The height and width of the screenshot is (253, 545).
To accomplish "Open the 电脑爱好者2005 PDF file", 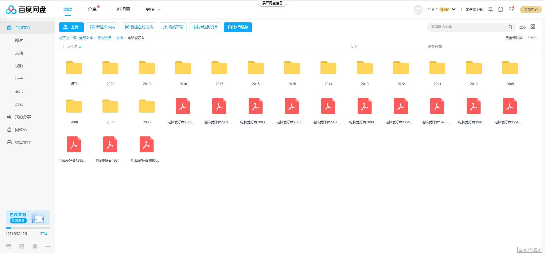I will pos(183,106).
